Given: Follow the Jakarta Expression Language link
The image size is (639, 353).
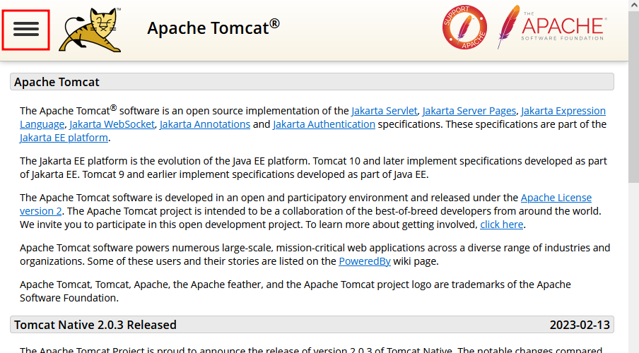Looking at the screenshot, I should (563, 111).
